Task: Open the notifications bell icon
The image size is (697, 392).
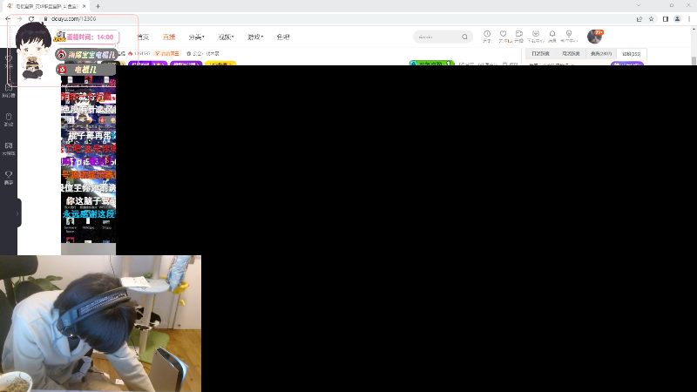Action: tap(552, 36)
